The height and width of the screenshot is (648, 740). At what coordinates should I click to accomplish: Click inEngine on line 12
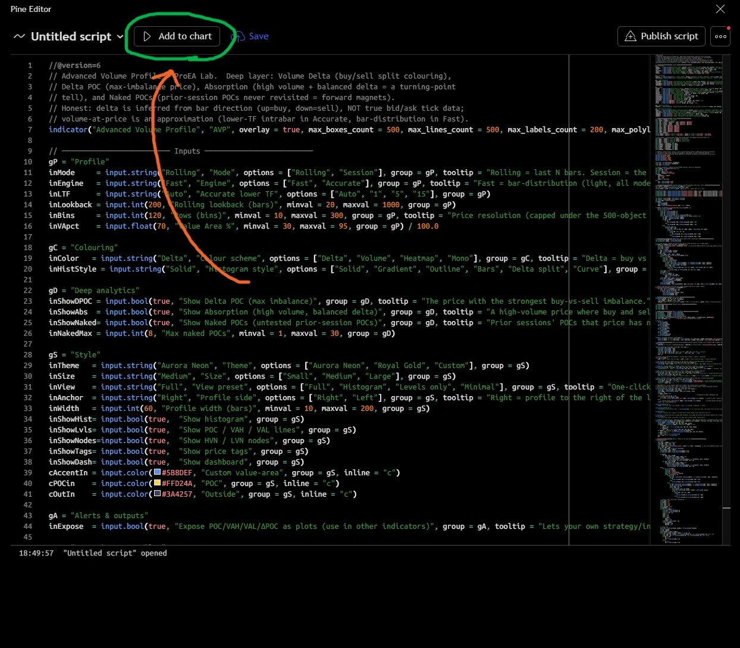tap(66, 183)
